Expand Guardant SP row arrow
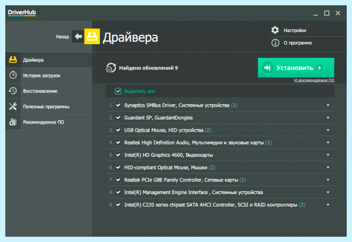352x242 pixels. tap(328, 117)
